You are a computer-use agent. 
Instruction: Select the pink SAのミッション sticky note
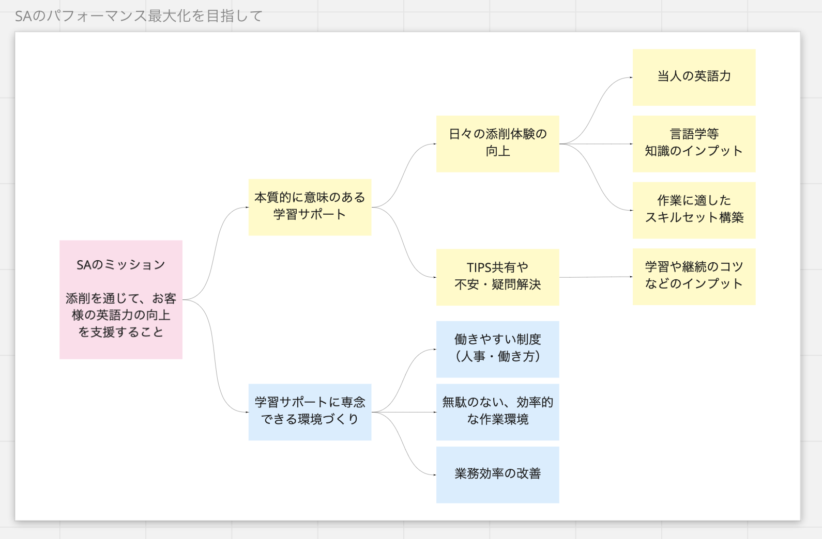pyautogui.click(x=121, y=299)
